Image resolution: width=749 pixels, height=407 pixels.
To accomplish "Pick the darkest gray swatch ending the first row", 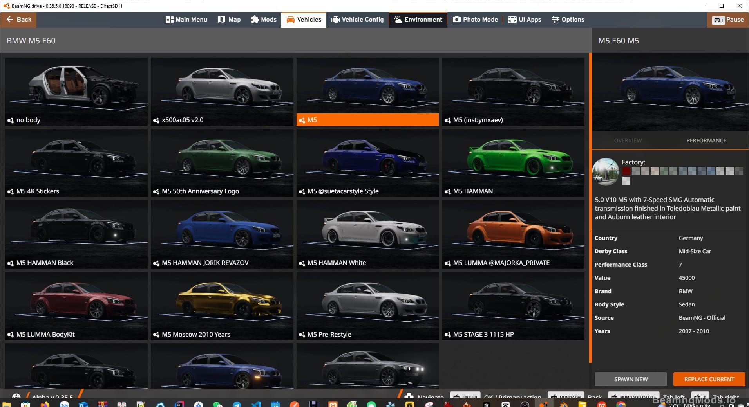I will coord(739,171).
